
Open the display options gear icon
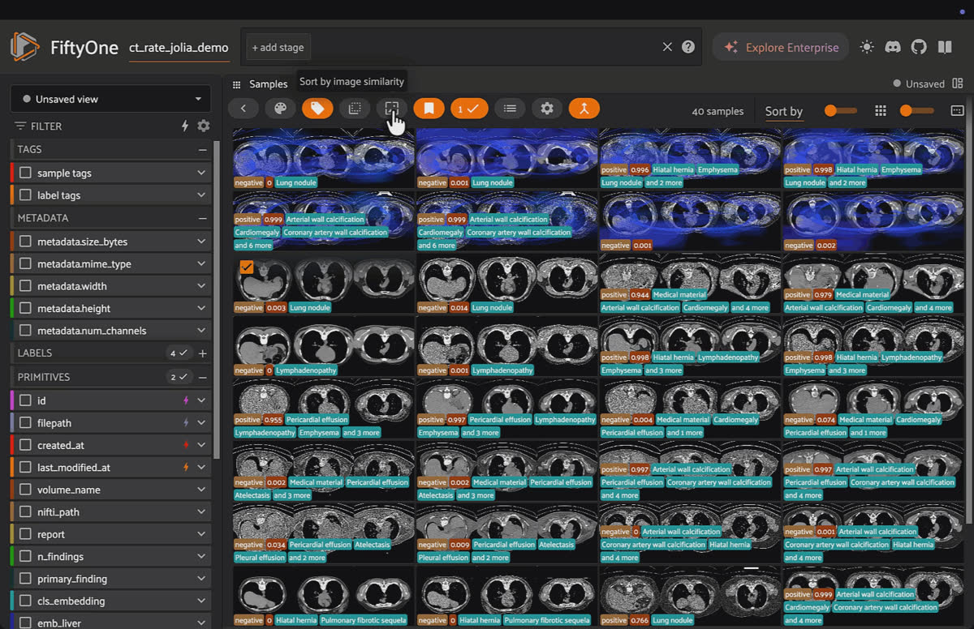(547, 109)
